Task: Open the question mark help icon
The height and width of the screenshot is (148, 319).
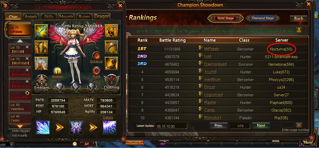Action: [x=299, y=30]
